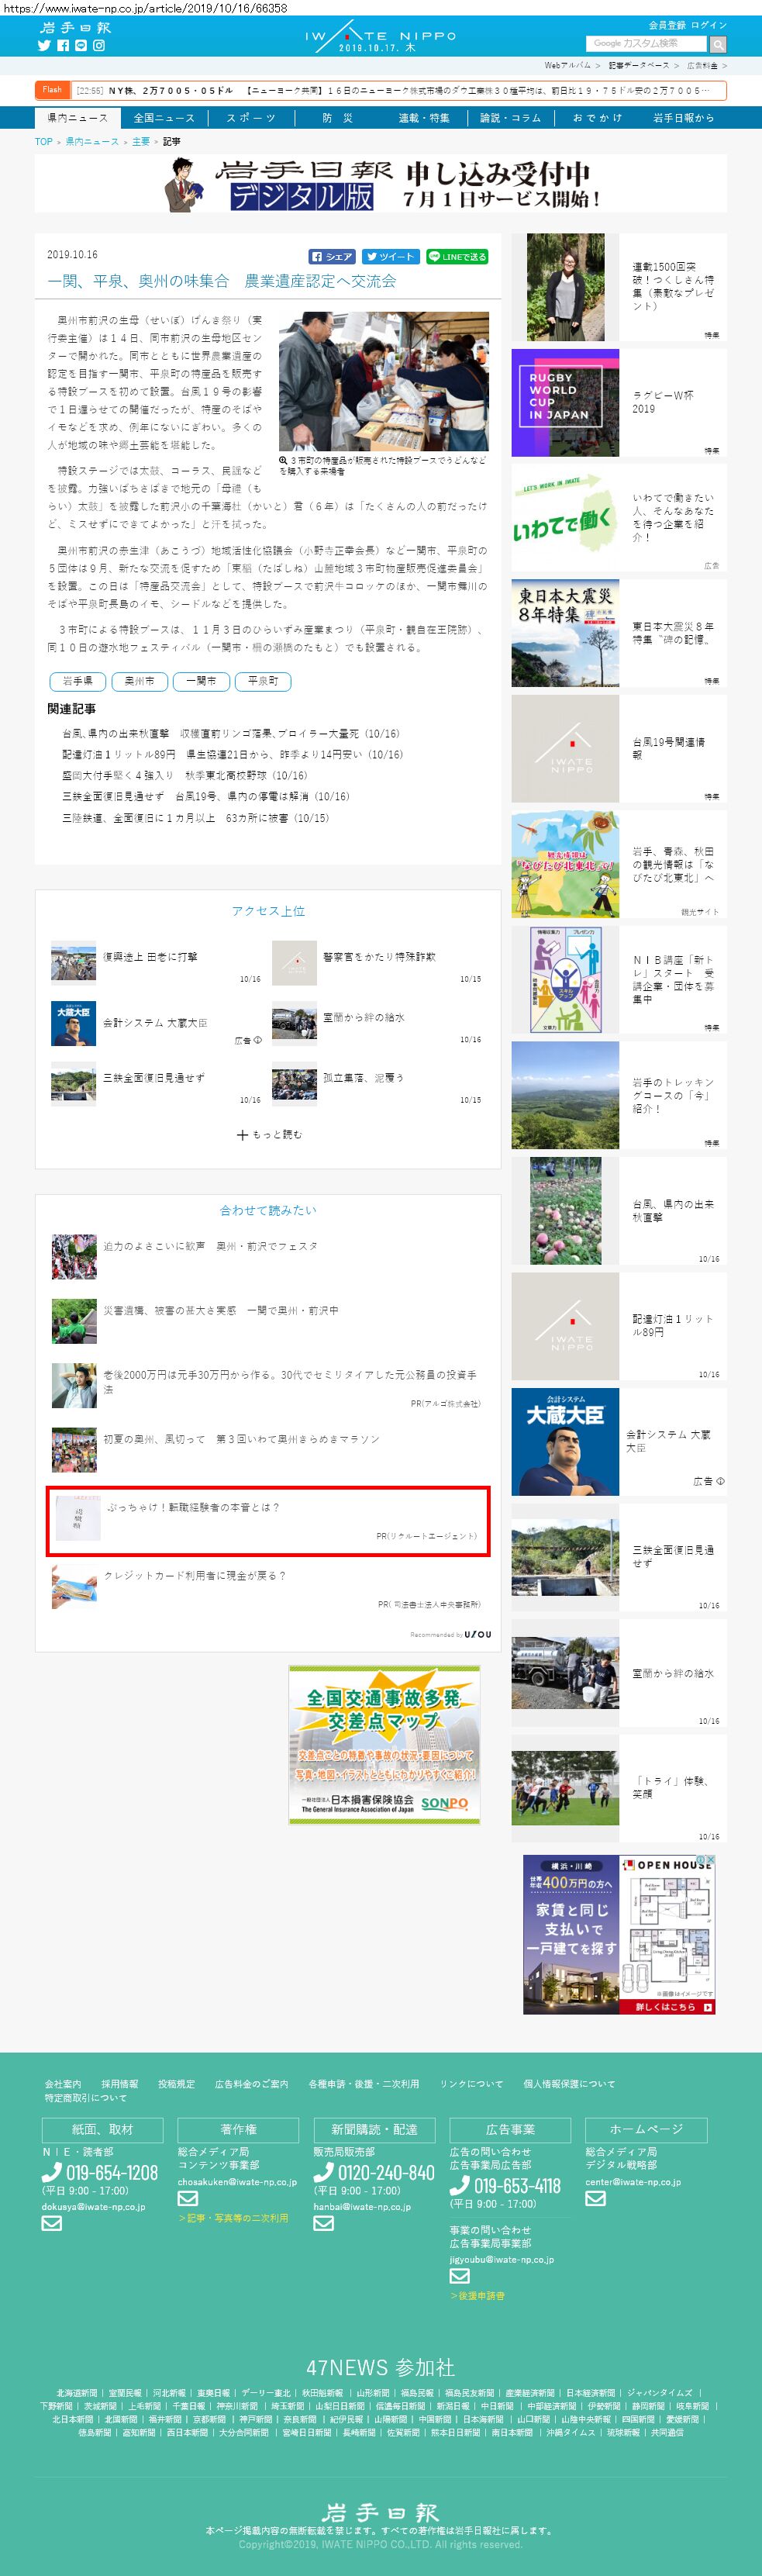Open the Twitter icon in header
Viewport: 762px width, 2576px height.
tap(44, 45)
